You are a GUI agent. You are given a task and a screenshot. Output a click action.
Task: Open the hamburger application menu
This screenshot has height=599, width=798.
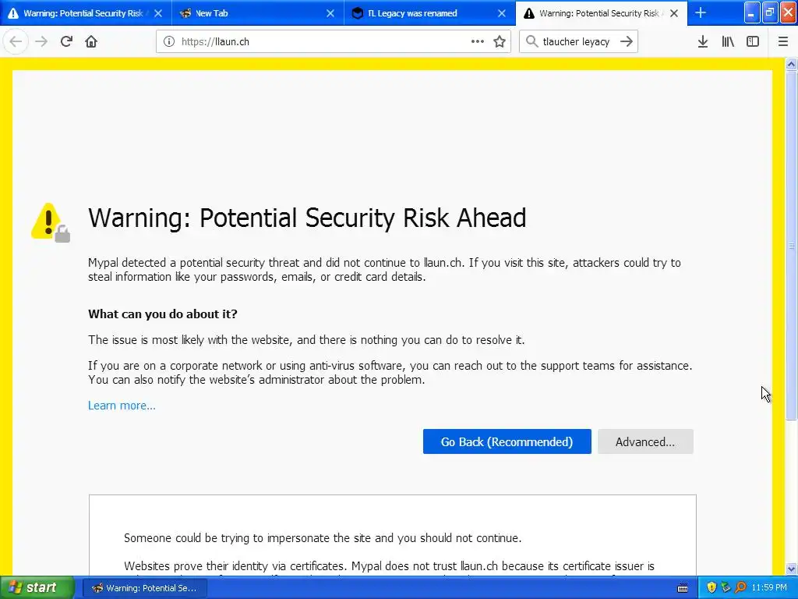(782, 42)
